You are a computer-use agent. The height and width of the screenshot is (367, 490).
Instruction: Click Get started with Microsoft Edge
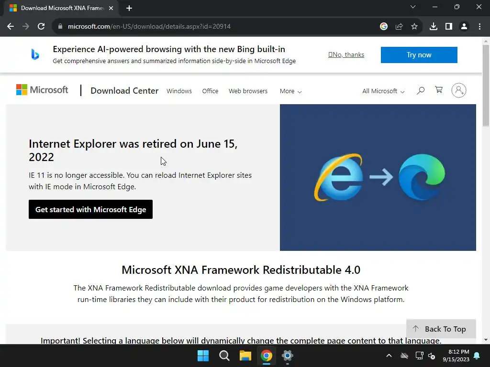pos(90,209)
